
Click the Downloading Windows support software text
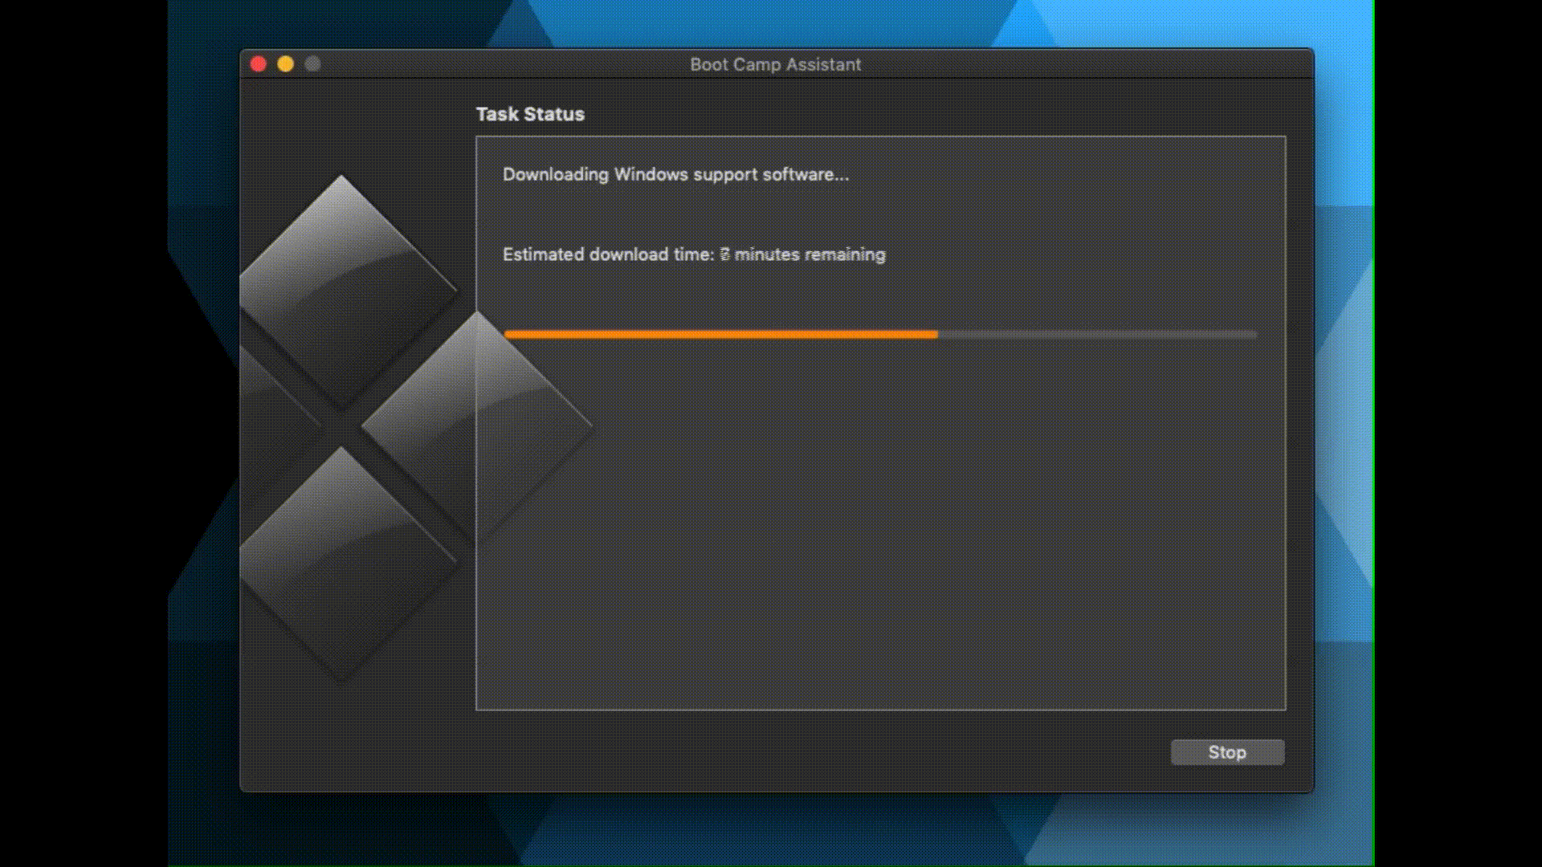[675, 174]
